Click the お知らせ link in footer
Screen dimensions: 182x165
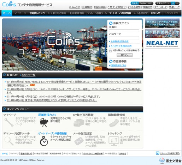pyautogui.click(x=123, y=154)
